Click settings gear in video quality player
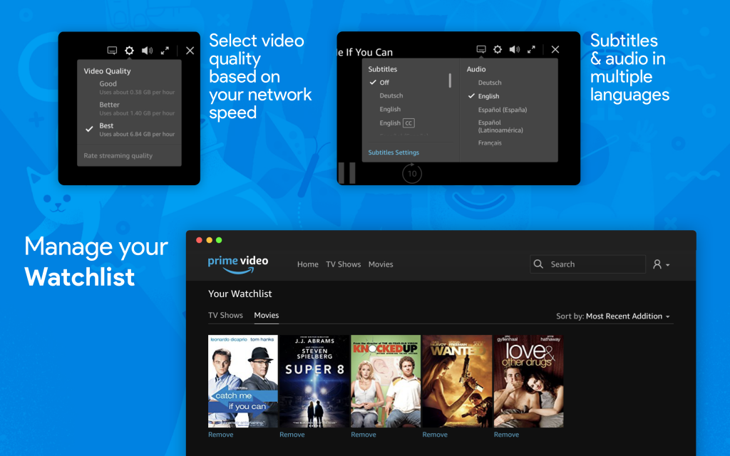Screen dimensions: 730x456 (x=130, y=51)
